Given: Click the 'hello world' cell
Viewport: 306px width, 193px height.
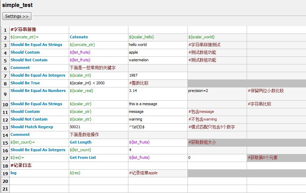Looking at the screenshot, I should point(158,45).
